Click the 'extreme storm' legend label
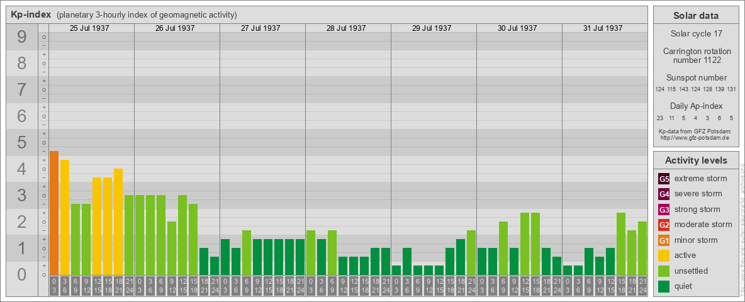Viewport: 745px width, 302px height. point(701,179)
